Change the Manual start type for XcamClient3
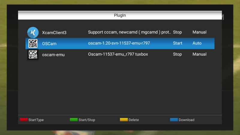 tap(199, 32)
